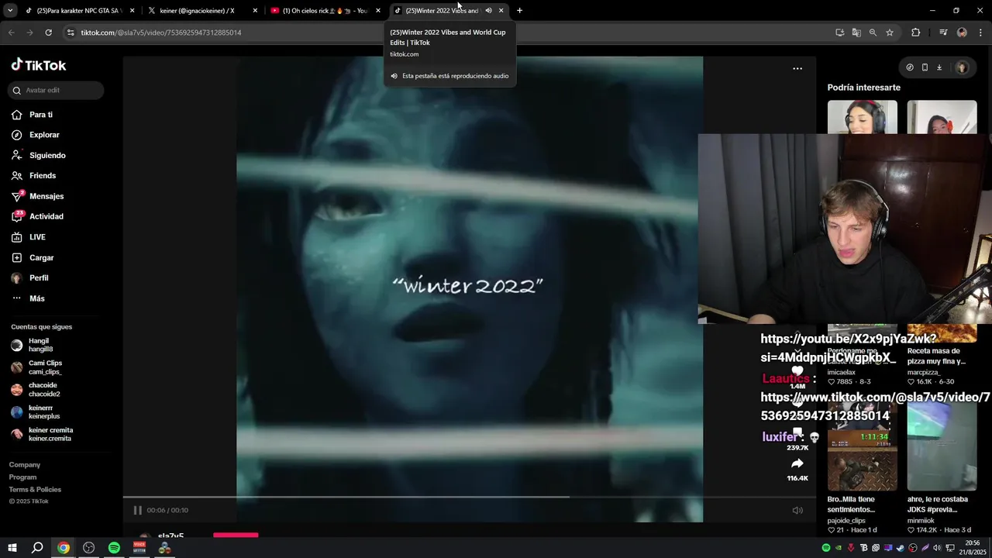Click the share arrow icon
The height and width of the screenshot is (558, 992).
(x=797, y=463)
